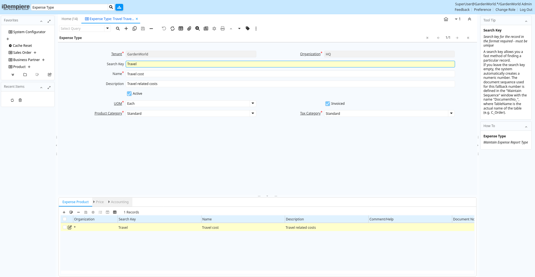535x277 pixels.
Task: Click the Delete Record minus icon in the main toolbar
Action: tap(151, 28)
